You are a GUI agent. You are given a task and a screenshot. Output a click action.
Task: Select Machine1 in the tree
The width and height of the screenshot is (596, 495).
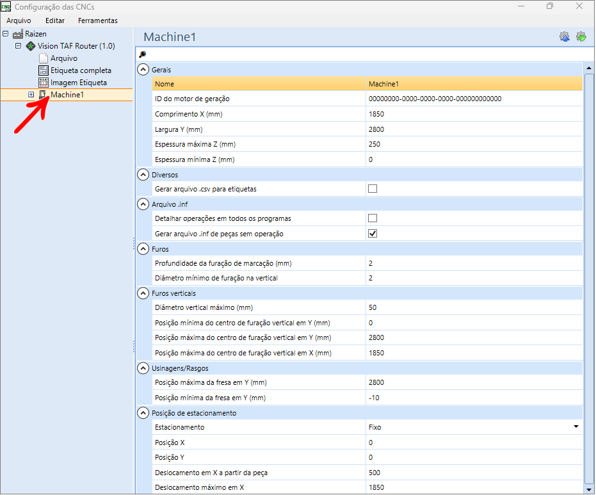pos(67,95)
